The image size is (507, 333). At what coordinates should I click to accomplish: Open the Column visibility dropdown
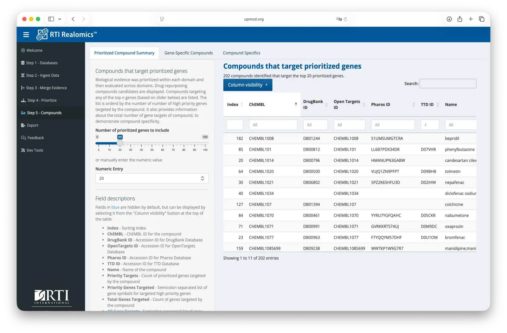[x=247, y=85]
